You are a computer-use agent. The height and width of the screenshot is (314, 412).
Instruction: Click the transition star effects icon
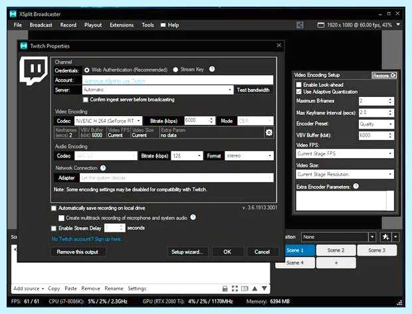(x=385, y=237)
